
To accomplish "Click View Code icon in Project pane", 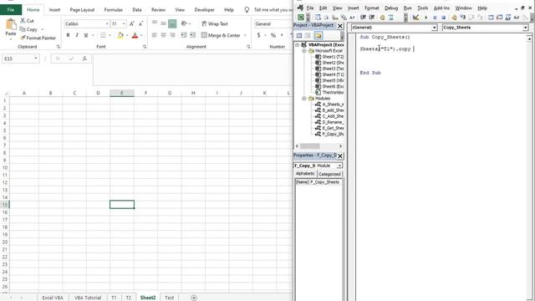I will click(299, 35).
